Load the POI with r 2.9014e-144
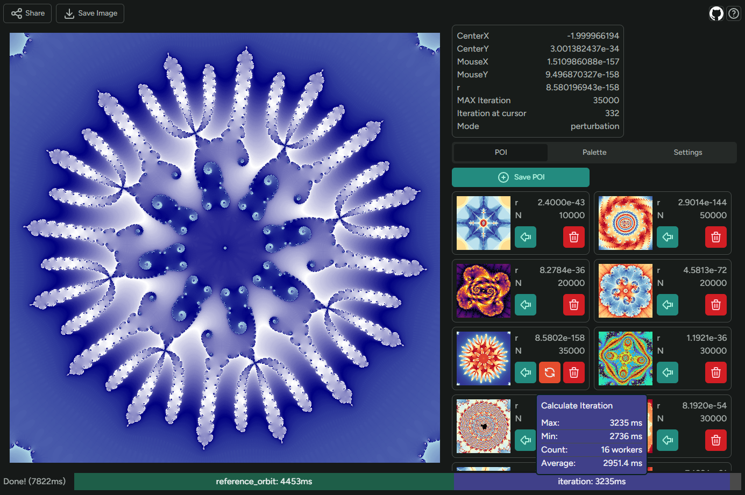The width and height of the screenshot is (745, 495). click(x=668, y=237)
